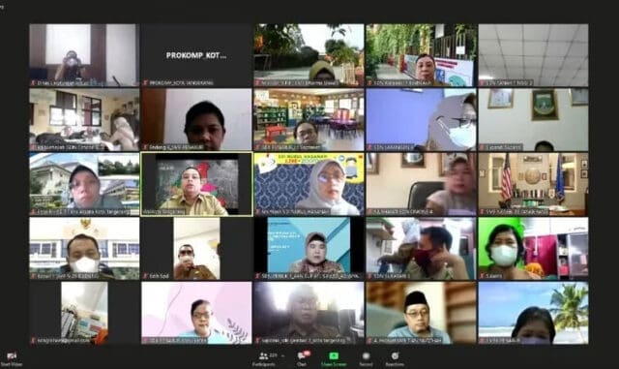Image resolution: width=619 pixels, height=369 pixels.
Task: Select the PROKOMP_KOT... video-off tile
Action: 196,55
